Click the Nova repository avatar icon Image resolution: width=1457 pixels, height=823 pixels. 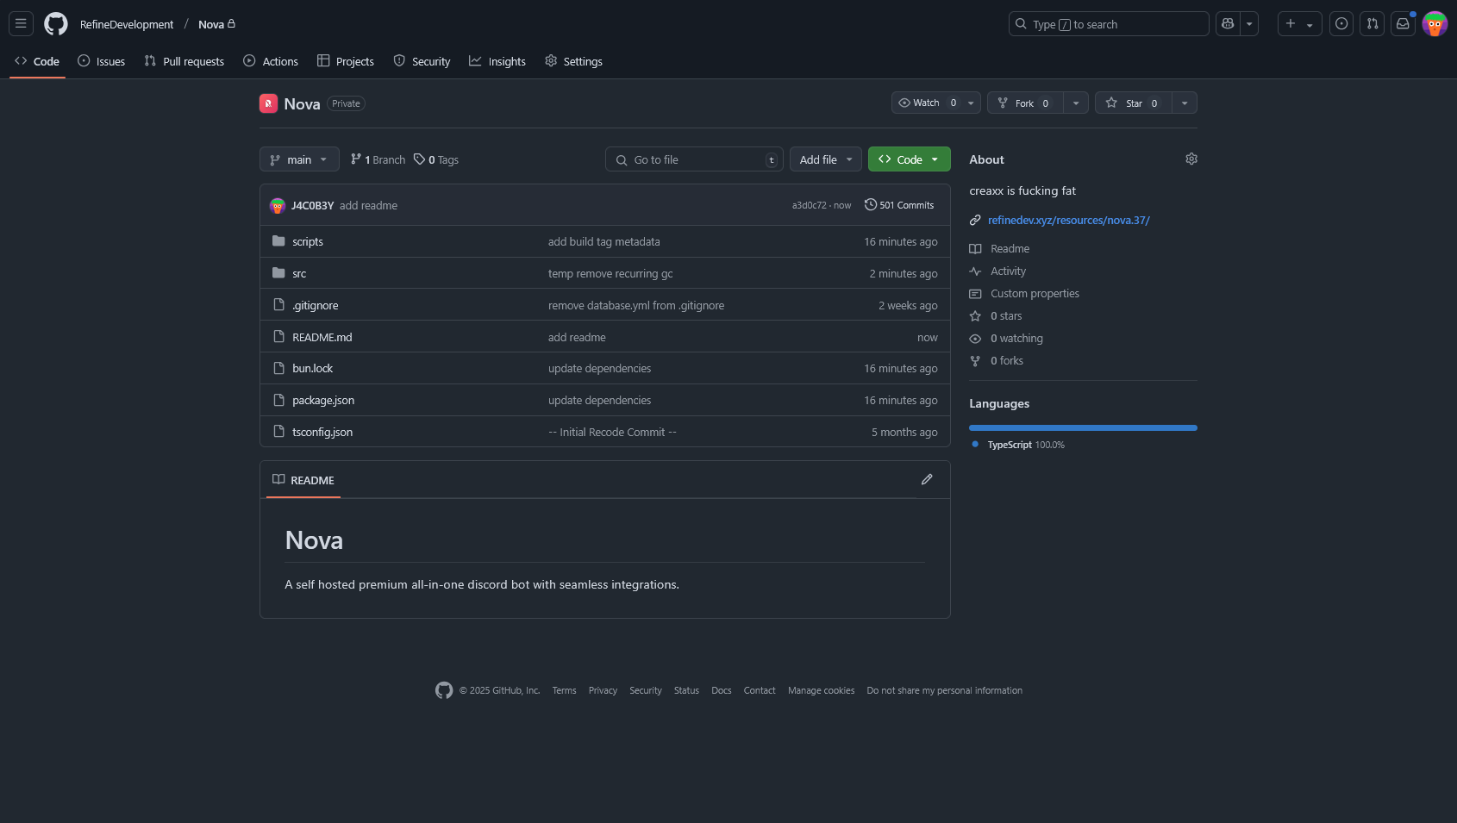coord(269,103)
